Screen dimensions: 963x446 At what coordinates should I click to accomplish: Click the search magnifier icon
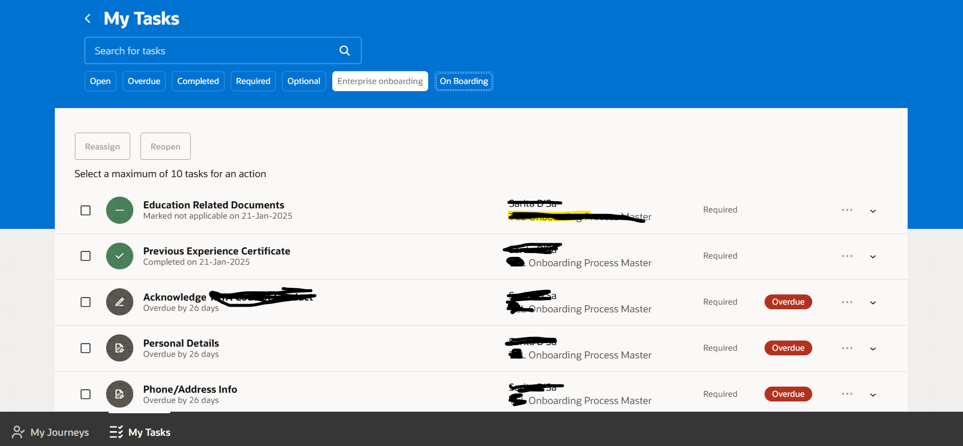coord(345,51)
